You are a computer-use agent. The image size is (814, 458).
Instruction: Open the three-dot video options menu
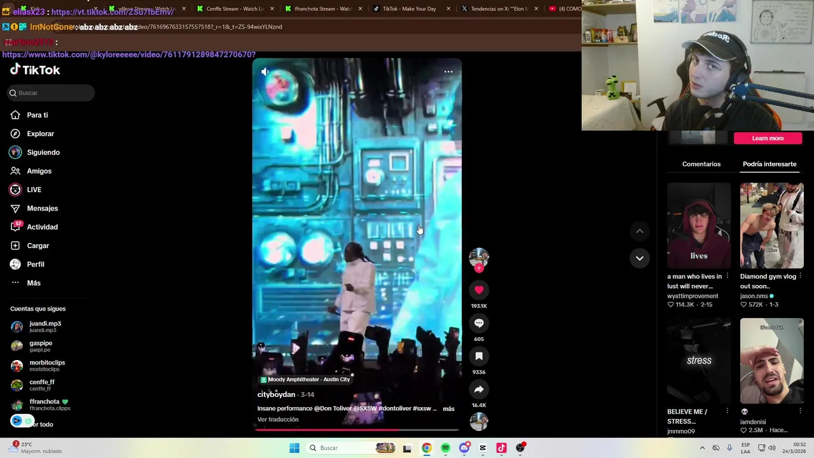(x=448, y=72)
